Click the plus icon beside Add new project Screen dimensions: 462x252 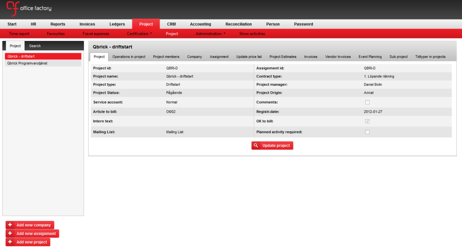10,242
